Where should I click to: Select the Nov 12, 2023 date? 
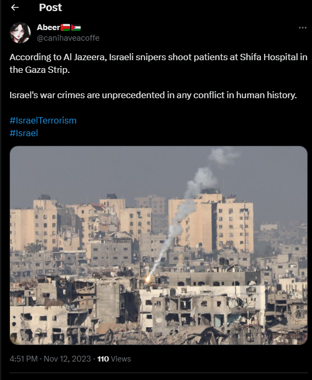point(67,359)
